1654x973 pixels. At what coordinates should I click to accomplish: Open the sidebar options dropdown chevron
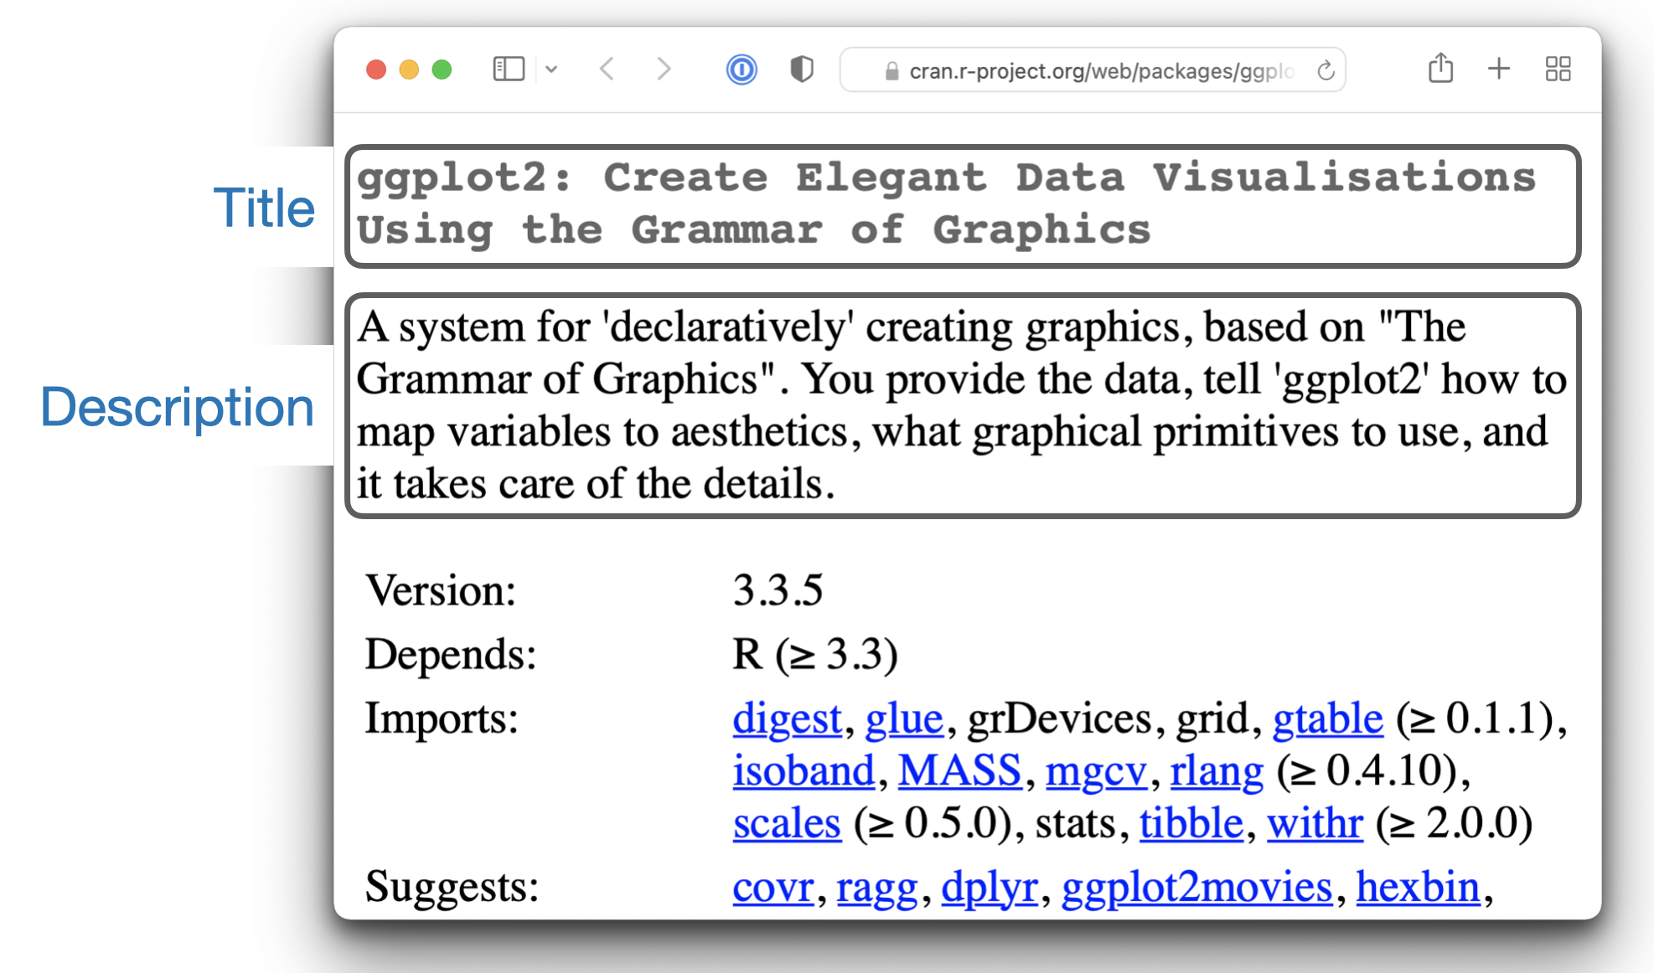click(x=551, y=69)
